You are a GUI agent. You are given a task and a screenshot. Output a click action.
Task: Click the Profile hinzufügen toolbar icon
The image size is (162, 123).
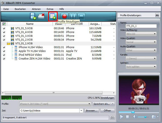[53, 16]
